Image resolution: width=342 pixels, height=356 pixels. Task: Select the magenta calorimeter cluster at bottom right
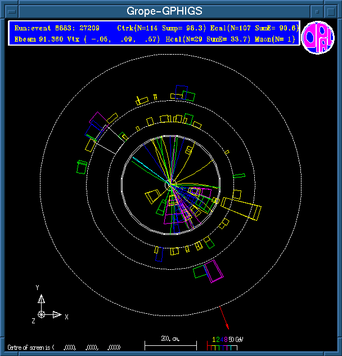click(x=214, y=271)
